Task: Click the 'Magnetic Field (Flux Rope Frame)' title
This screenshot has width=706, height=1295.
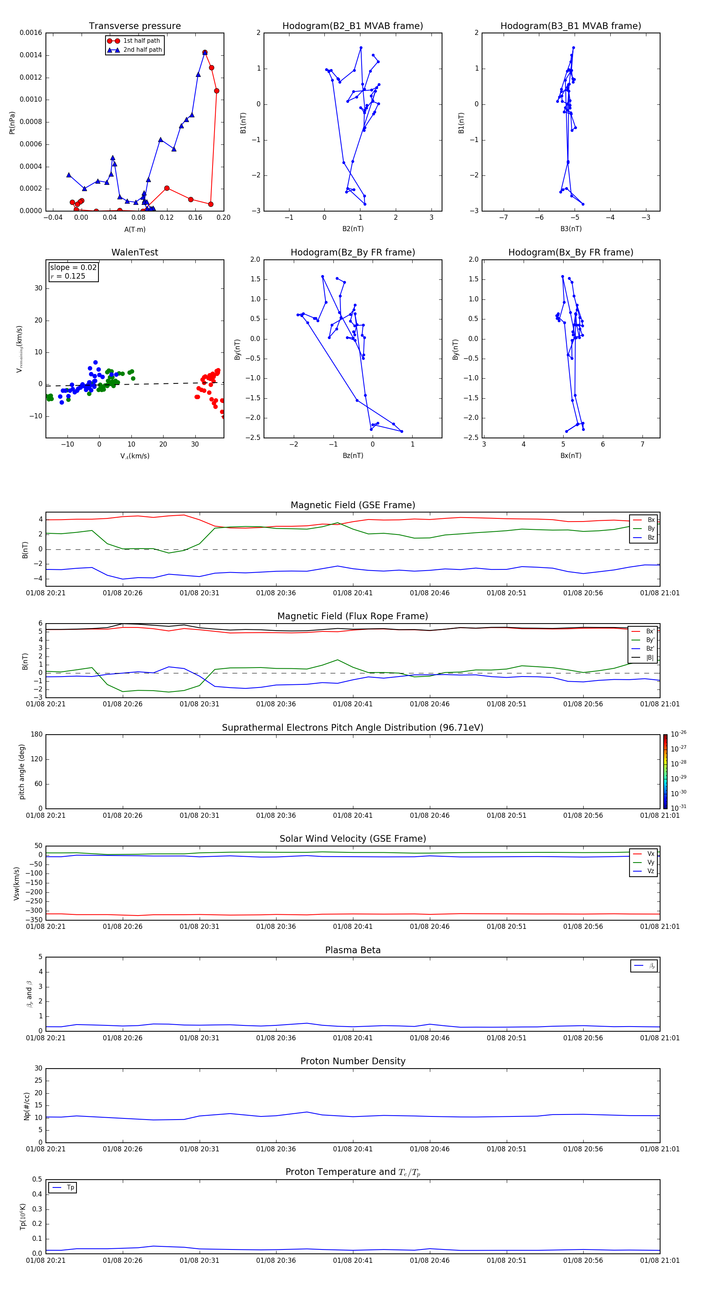Action: (x=353, y=616)
